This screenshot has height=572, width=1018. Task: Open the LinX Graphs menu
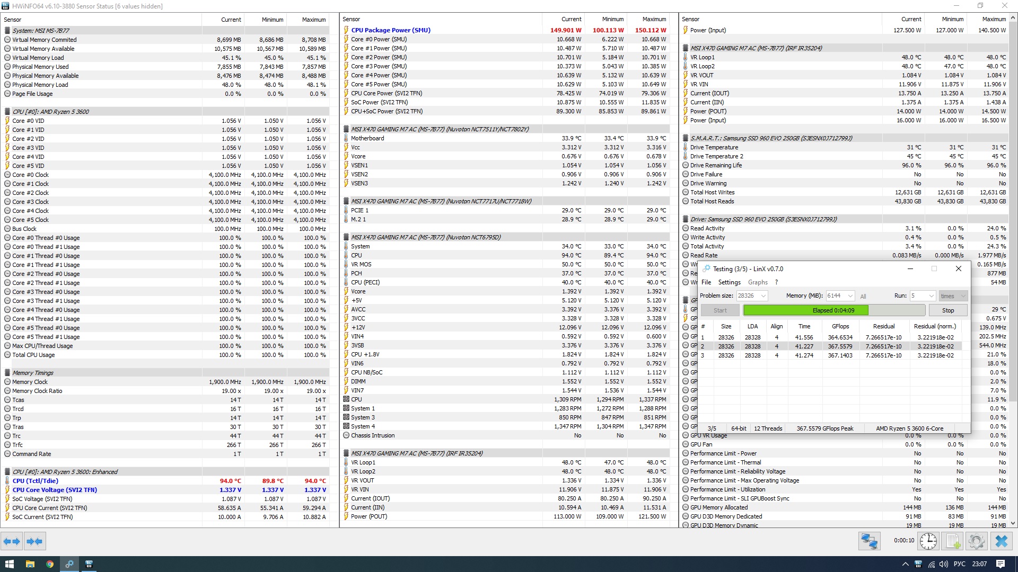[758, 282]
